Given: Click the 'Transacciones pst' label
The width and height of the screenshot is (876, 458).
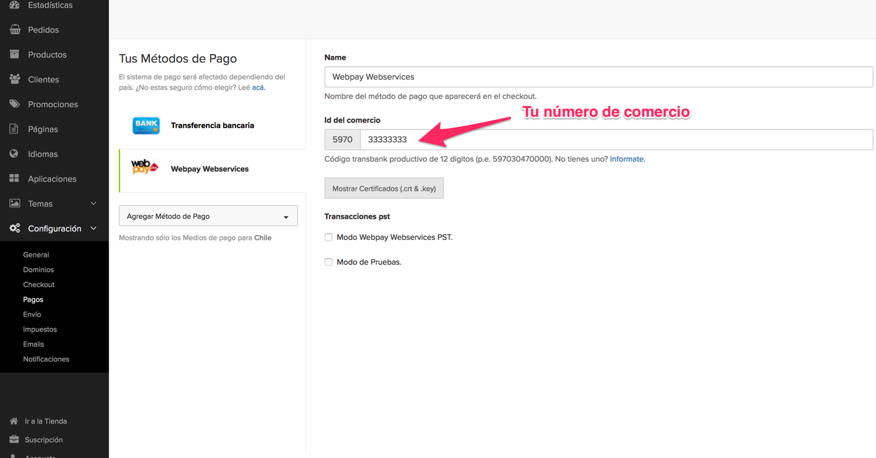Looking at the screenshot, I should coord(357,216).
